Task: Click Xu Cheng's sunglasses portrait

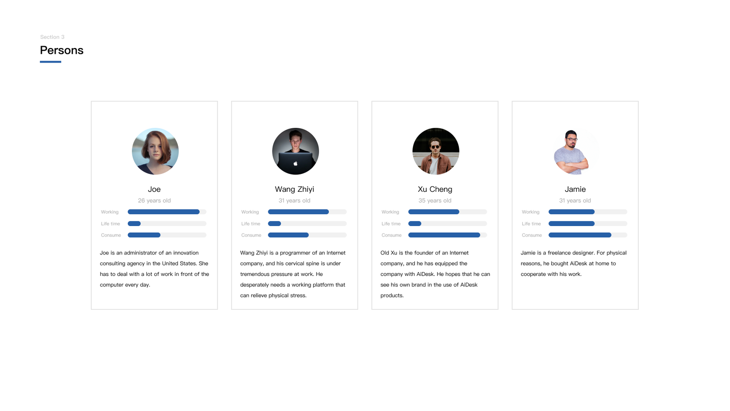Action: pyautogui.click(x=436, y=151)
